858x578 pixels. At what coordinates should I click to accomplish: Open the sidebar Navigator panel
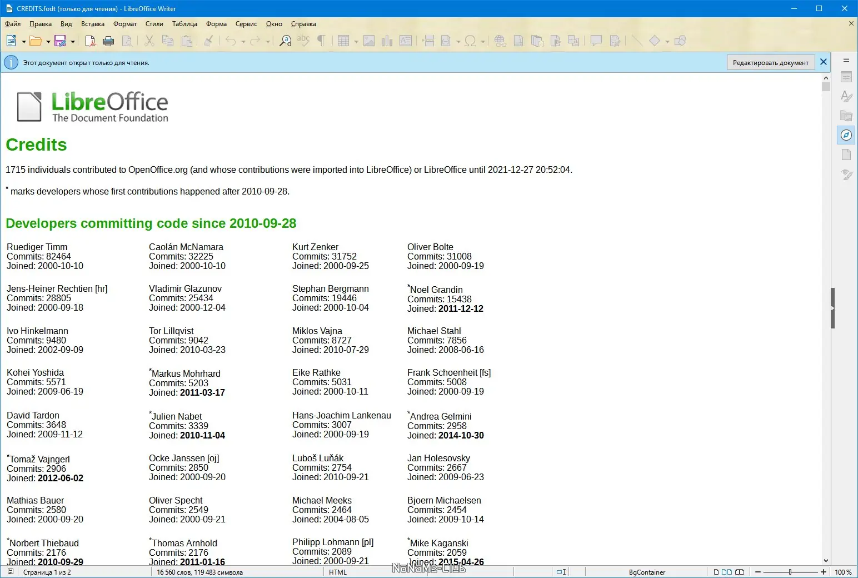click(846, 135)
